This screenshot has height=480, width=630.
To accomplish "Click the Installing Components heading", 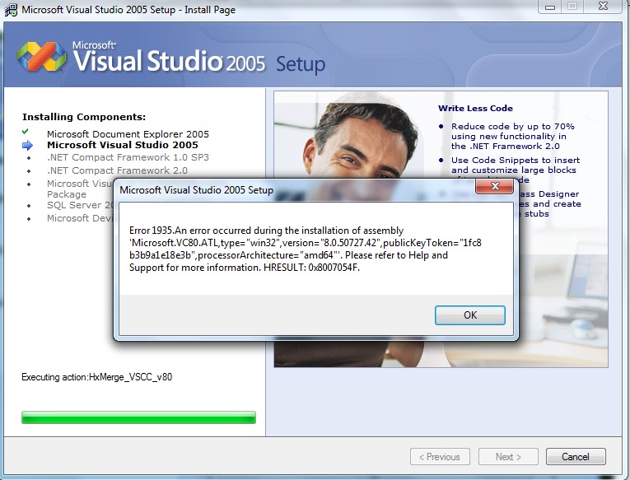I will click(84, 117).
